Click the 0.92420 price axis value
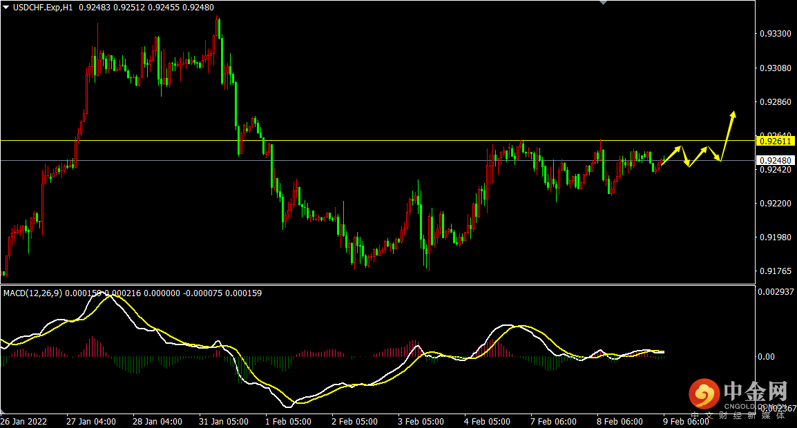 pos(775,169)
